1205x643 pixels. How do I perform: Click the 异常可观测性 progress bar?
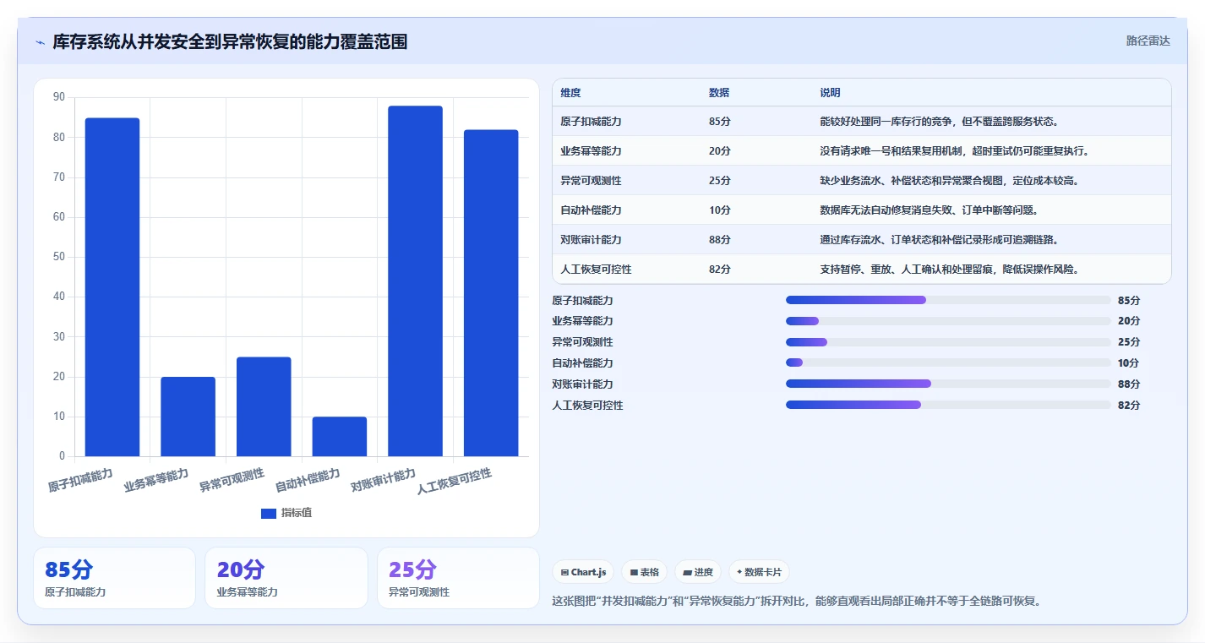pyautogui.click(x=948, y=342)
